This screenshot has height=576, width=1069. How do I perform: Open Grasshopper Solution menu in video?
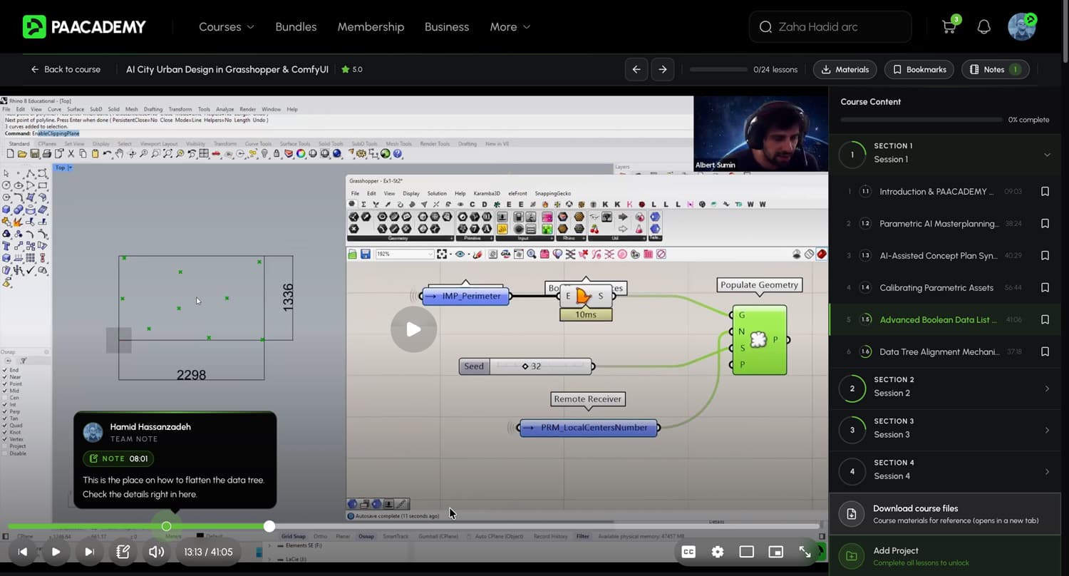(437, 193)
